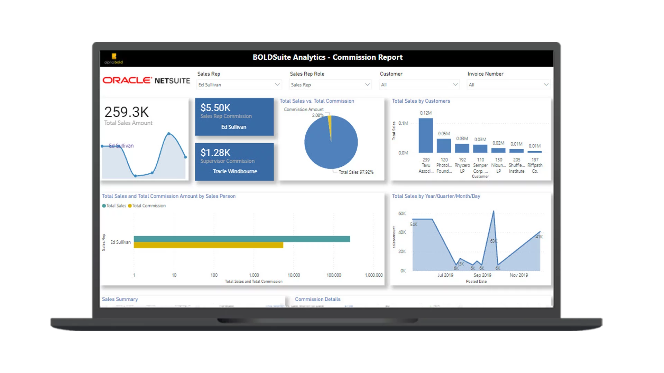Click the Sales Summary section heading
The height and width of the screenshot is (373, 664).
tap(120, 299)
